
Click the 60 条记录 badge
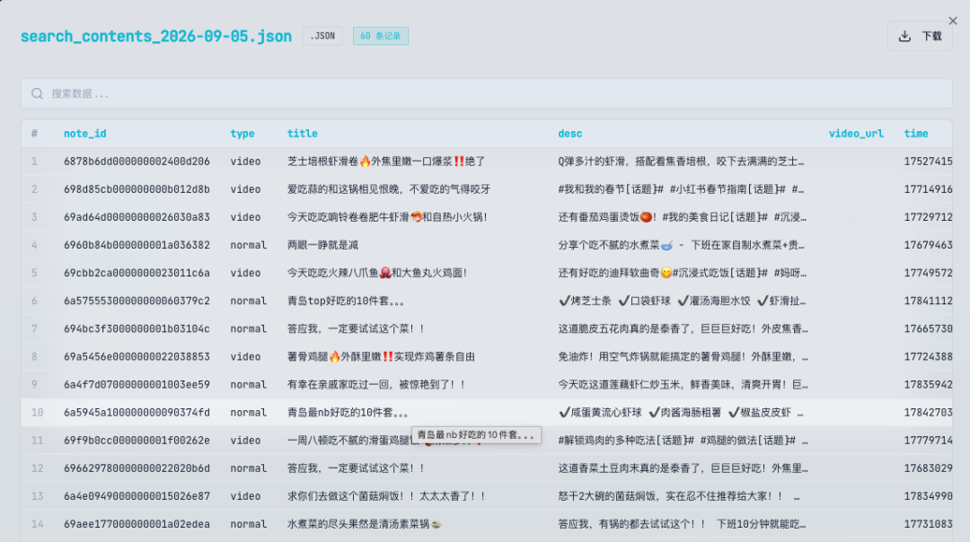pos(381,36)
